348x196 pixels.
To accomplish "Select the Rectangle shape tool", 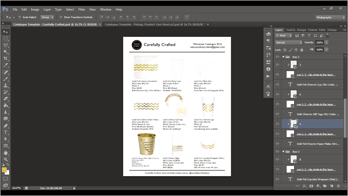I will point(6,146).
